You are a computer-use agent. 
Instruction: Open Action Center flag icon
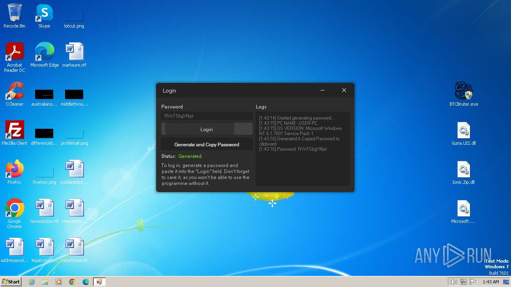[473, 282]
